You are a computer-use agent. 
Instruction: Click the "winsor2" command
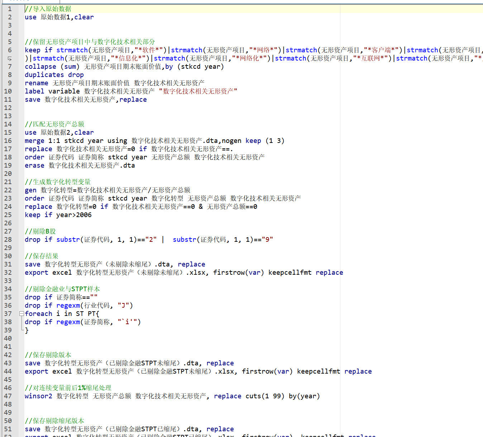point(38,396)
